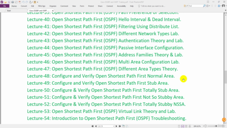Click the previous view icon in status bar
The image size is (227, 128).
point(123,126)
